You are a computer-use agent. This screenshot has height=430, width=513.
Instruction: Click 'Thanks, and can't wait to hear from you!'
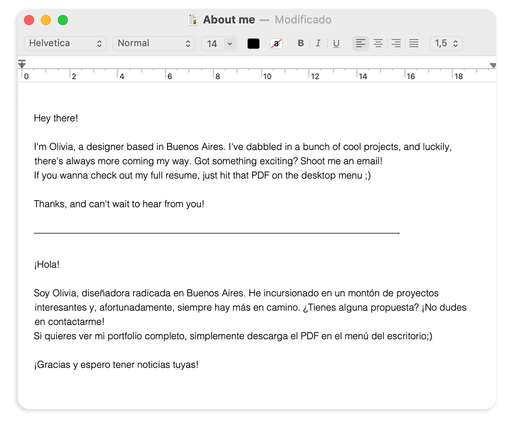point(119,204)
